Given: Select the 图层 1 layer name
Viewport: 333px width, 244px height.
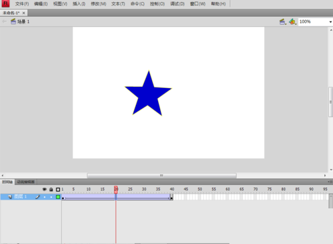Looking at the screenshot, I should 20,197.
